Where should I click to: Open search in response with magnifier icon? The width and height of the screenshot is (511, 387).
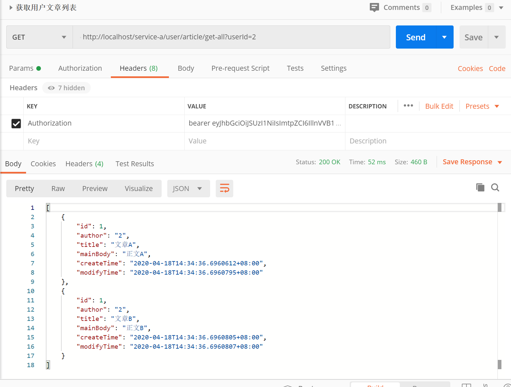tap(495, 187)
